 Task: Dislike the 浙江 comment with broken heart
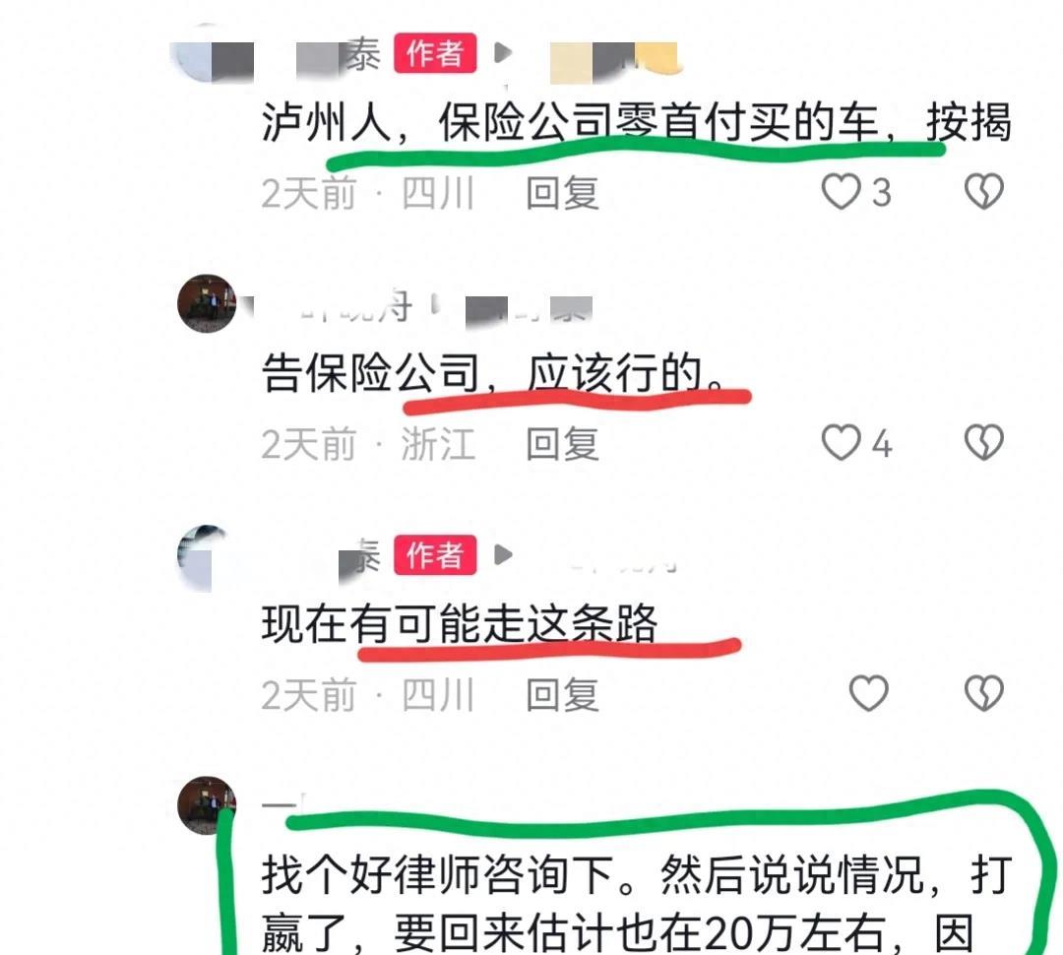[x=983, y=443]
